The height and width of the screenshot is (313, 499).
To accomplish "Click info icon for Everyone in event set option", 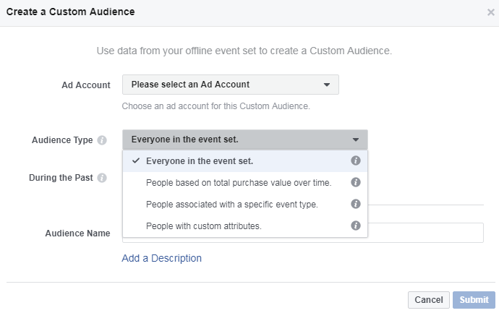I will pyautogui.click(x=355, y=160).
